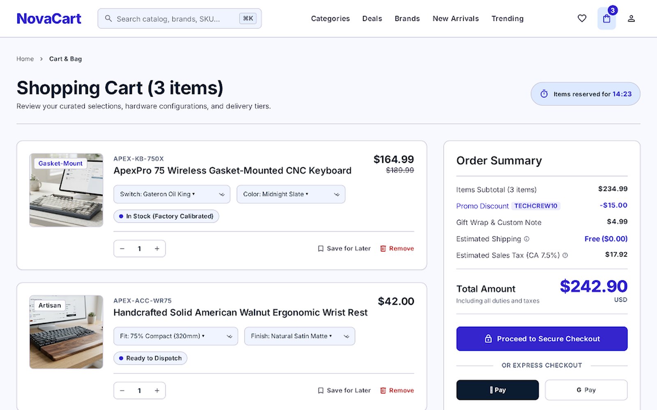The image size is (657, 410).
Task: Click the TECHCREW10 promo code tag
Action: 536,206
